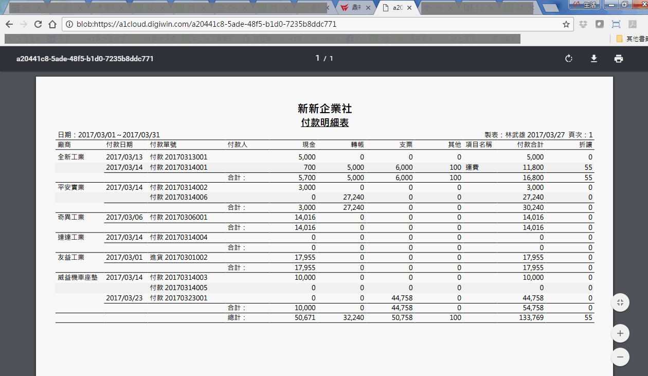The width and height of the screenshot is (648, 376).
Task: View site information icon in address bar
Action: coord(69,24)
